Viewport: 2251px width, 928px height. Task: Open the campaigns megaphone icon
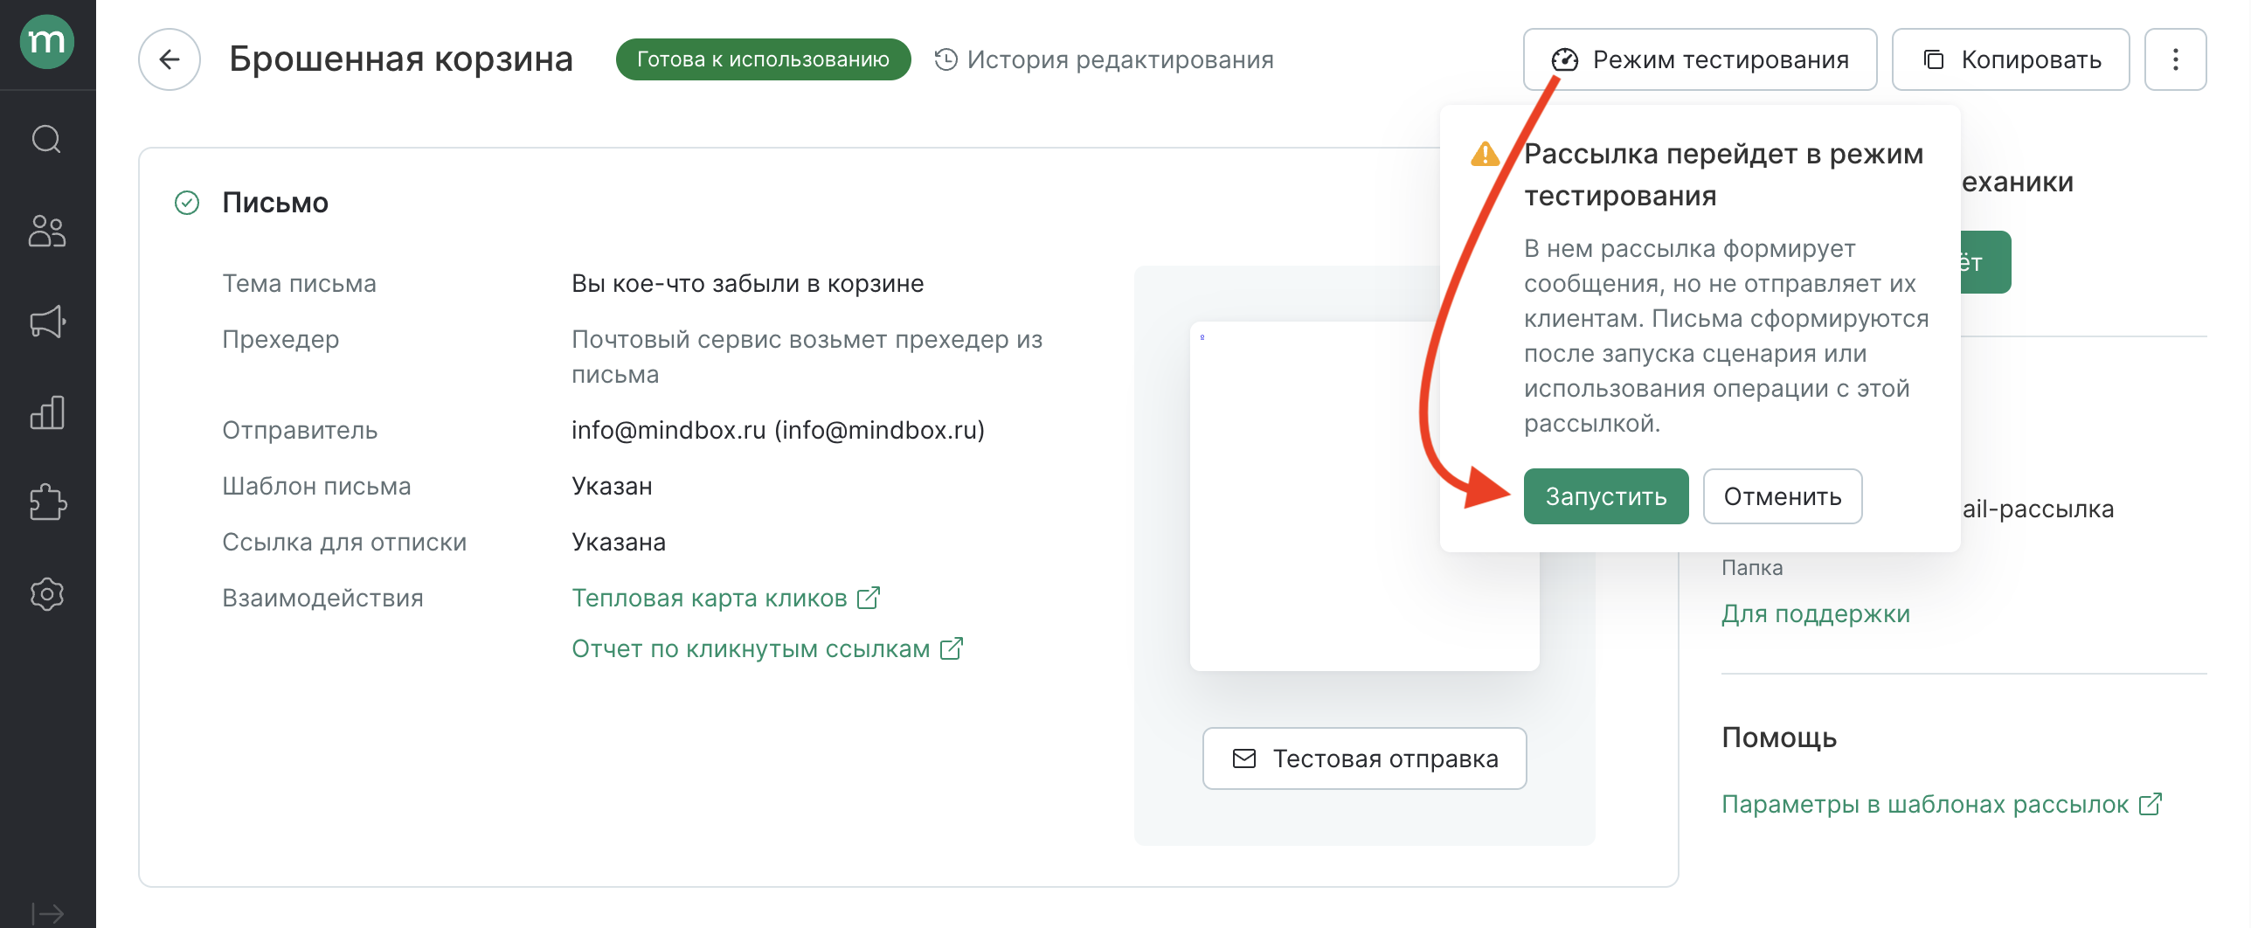(x=47, y=322)
